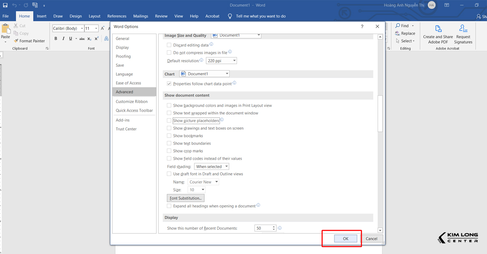Click the Font Substitution button

[x=185, y=198]
